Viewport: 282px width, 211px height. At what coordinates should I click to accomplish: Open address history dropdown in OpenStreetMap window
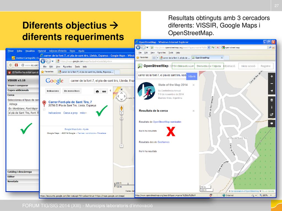click(x=209, y=48)
